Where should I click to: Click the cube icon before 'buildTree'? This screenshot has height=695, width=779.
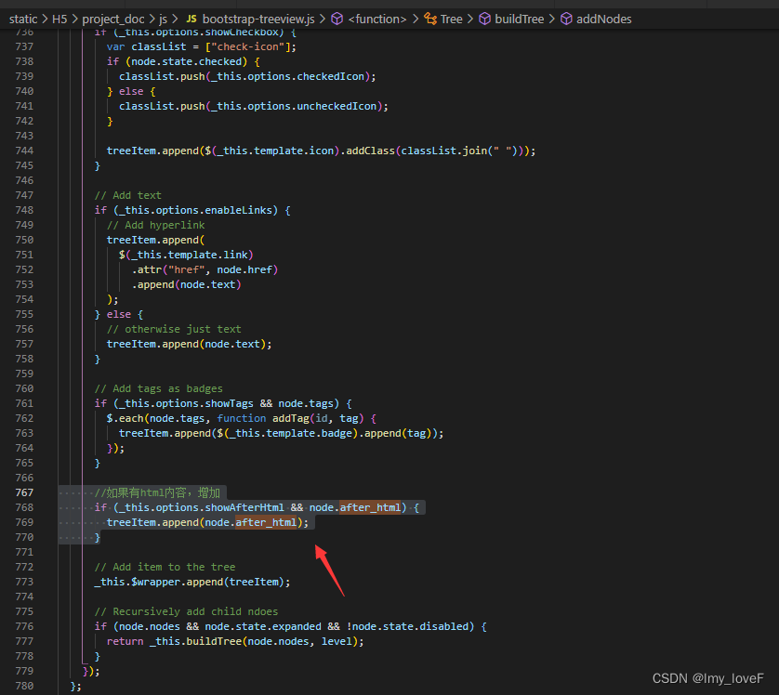pos(484,19)
